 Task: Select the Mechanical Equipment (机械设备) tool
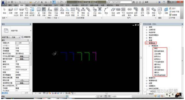(56, 12)
